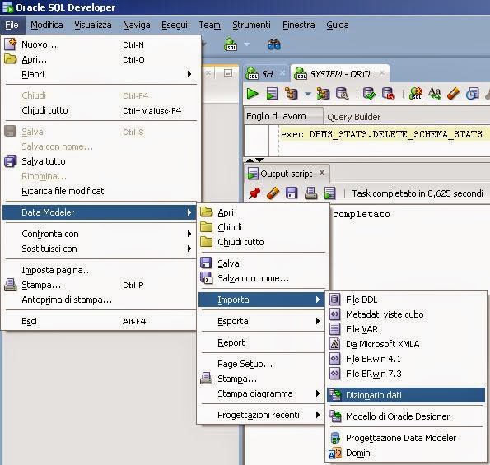Choose Anteprima di stampa... from File menu
Screen dimensions: 490x465
(100, 300)
